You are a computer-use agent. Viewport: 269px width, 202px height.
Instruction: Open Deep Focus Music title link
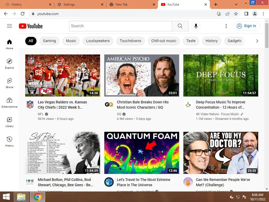coord(220,105)
